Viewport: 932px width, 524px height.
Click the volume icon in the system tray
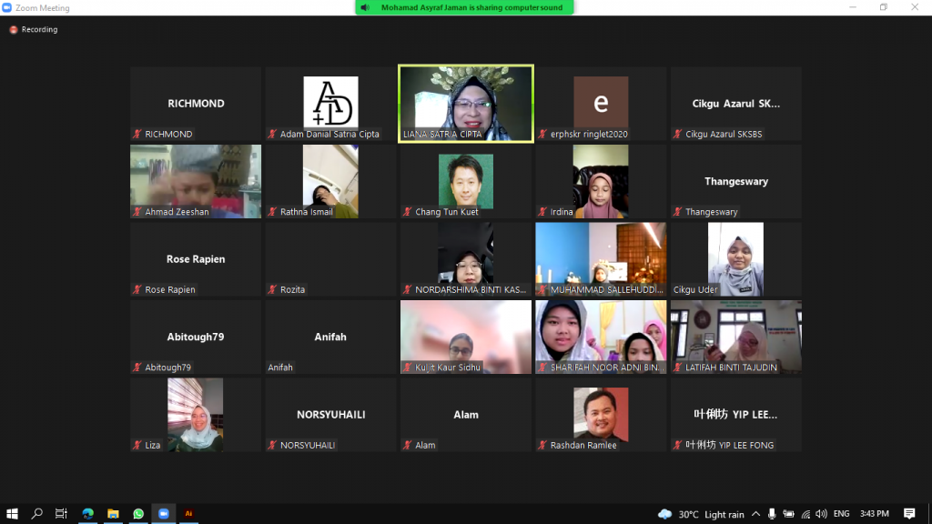(x=821, y=514)
